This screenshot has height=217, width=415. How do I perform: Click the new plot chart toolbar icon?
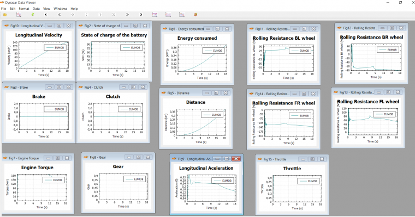pyautogui.click(x=19, y=15)
